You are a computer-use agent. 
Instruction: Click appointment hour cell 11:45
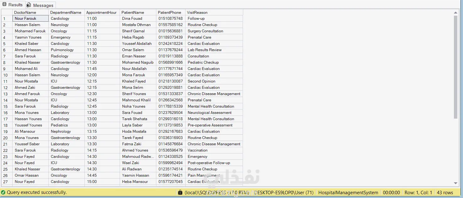[102, 69]
